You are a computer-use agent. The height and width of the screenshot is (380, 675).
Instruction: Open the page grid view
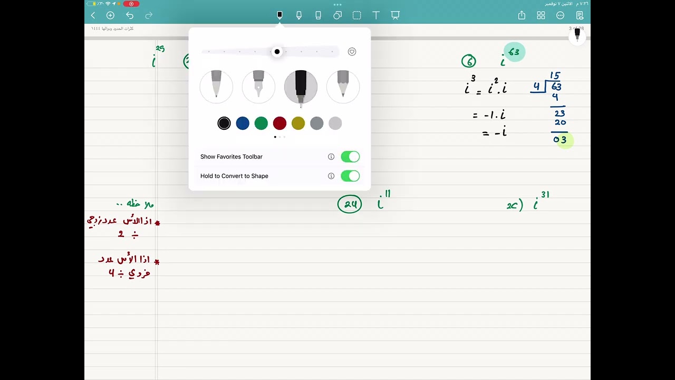pos(541,16)
